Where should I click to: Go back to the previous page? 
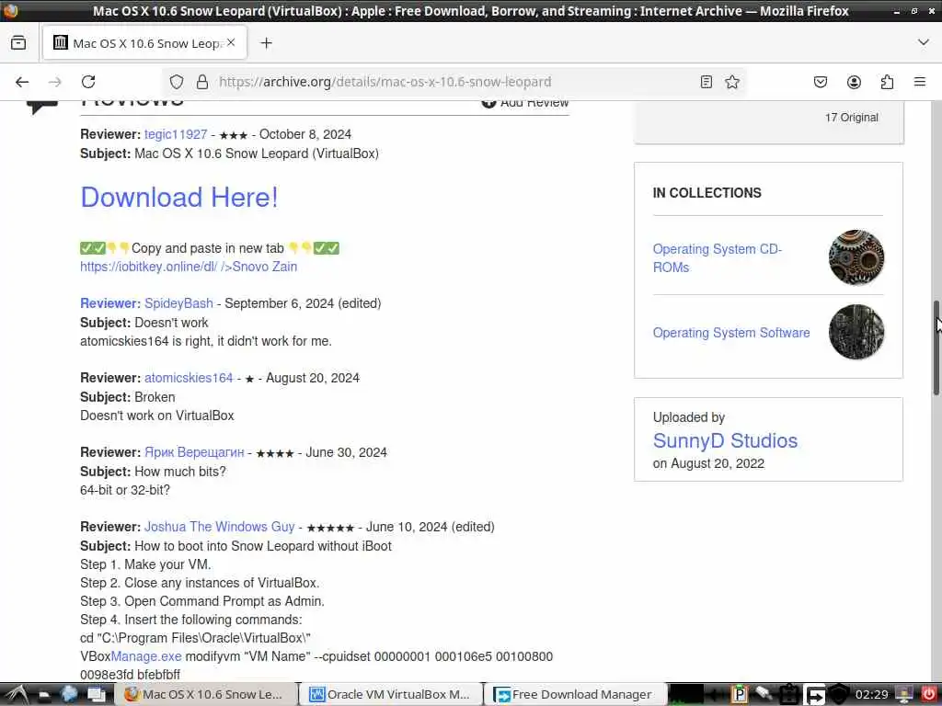pyautogui.click(x=22, y=82)
